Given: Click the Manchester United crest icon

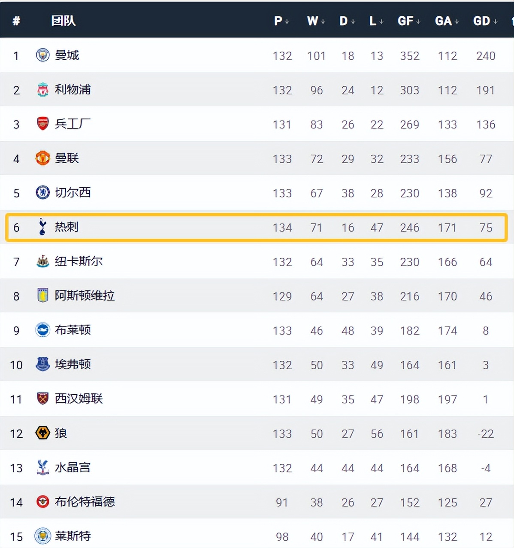Looking at the screenshot, I should (x=42, y=158).
